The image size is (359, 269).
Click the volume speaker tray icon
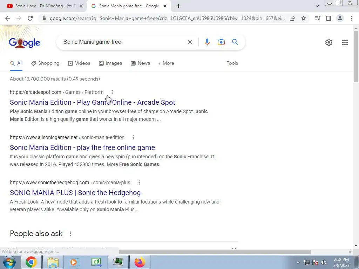click(x=323, y=262)
